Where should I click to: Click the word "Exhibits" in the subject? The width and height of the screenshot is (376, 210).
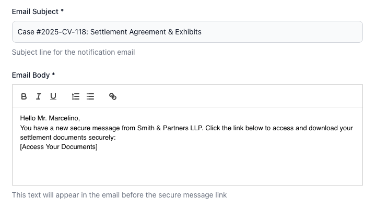tap(187, 32)
